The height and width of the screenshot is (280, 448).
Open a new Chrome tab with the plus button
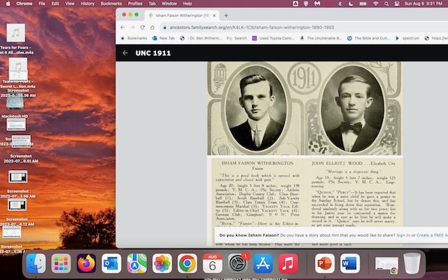tap(226, 15)
